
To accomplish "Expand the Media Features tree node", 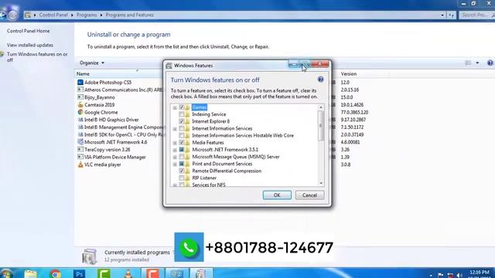I will (175, 143).
